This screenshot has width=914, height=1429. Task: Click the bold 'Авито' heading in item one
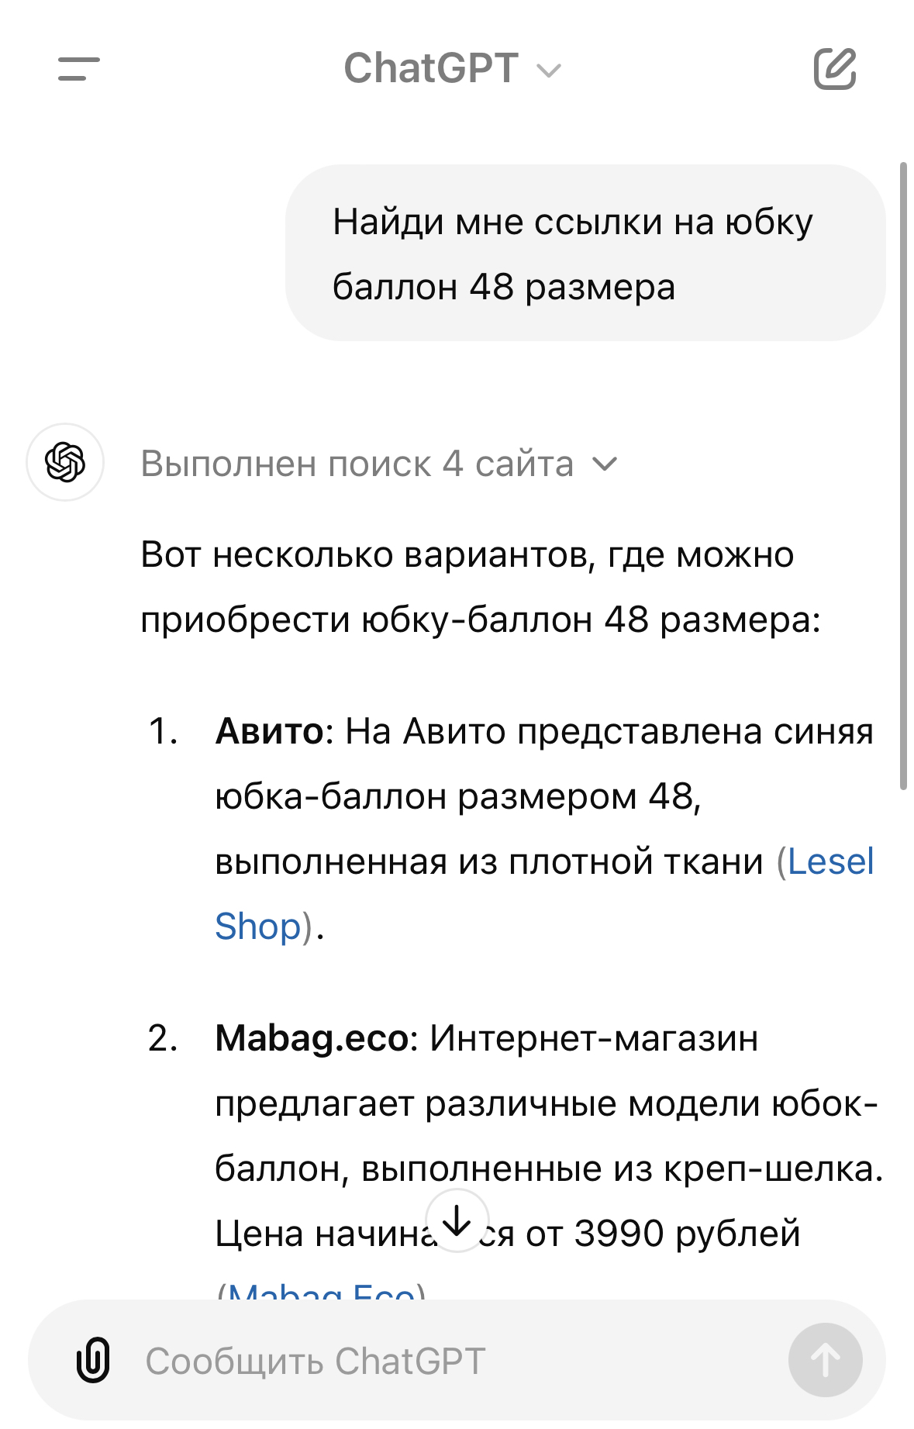[x=269, y=731]
